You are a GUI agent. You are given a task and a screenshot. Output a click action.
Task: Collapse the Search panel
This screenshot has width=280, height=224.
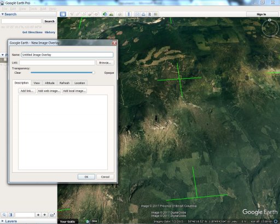[x=3, y=14]
